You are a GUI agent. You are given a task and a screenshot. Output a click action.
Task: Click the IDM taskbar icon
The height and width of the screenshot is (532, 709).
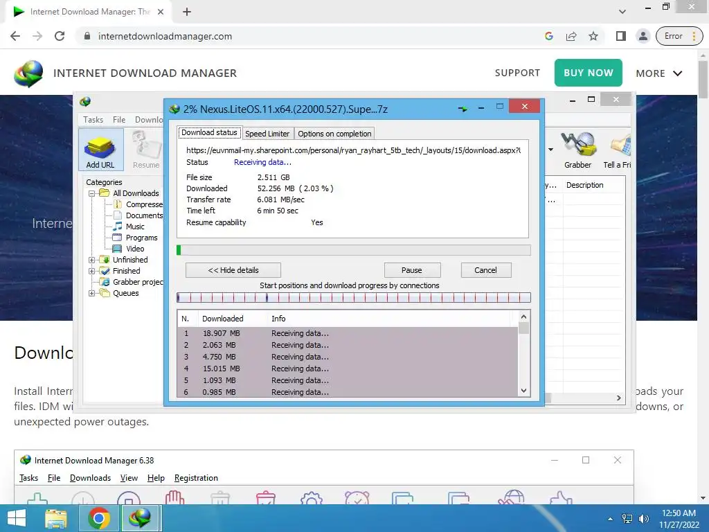click(140, 518)
